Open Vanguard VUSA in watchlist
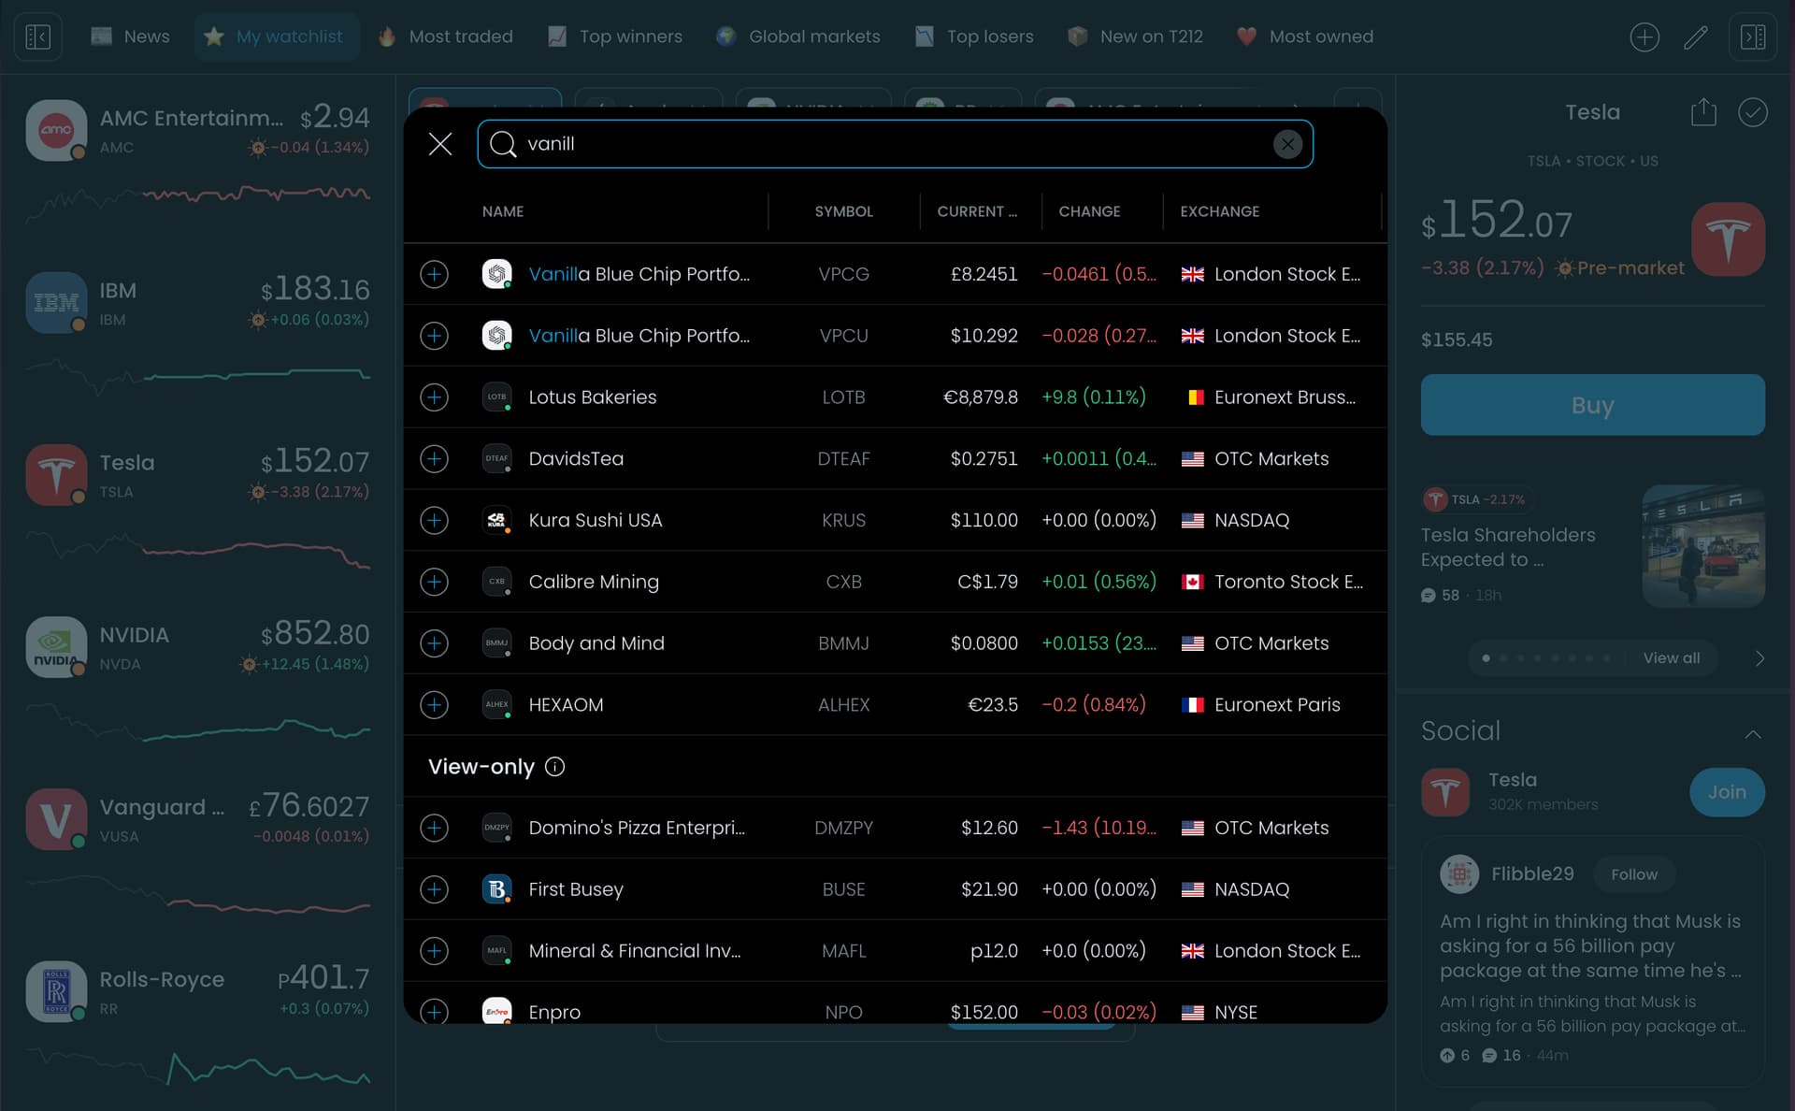1795x1111 pixels. pyautogui.click(x=197, y=849)
